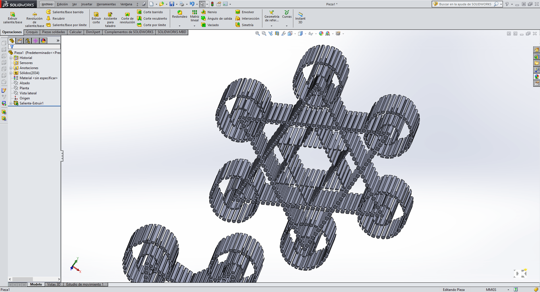
Task: Open the Appearances color ball task pane
Action: [537, 77]
